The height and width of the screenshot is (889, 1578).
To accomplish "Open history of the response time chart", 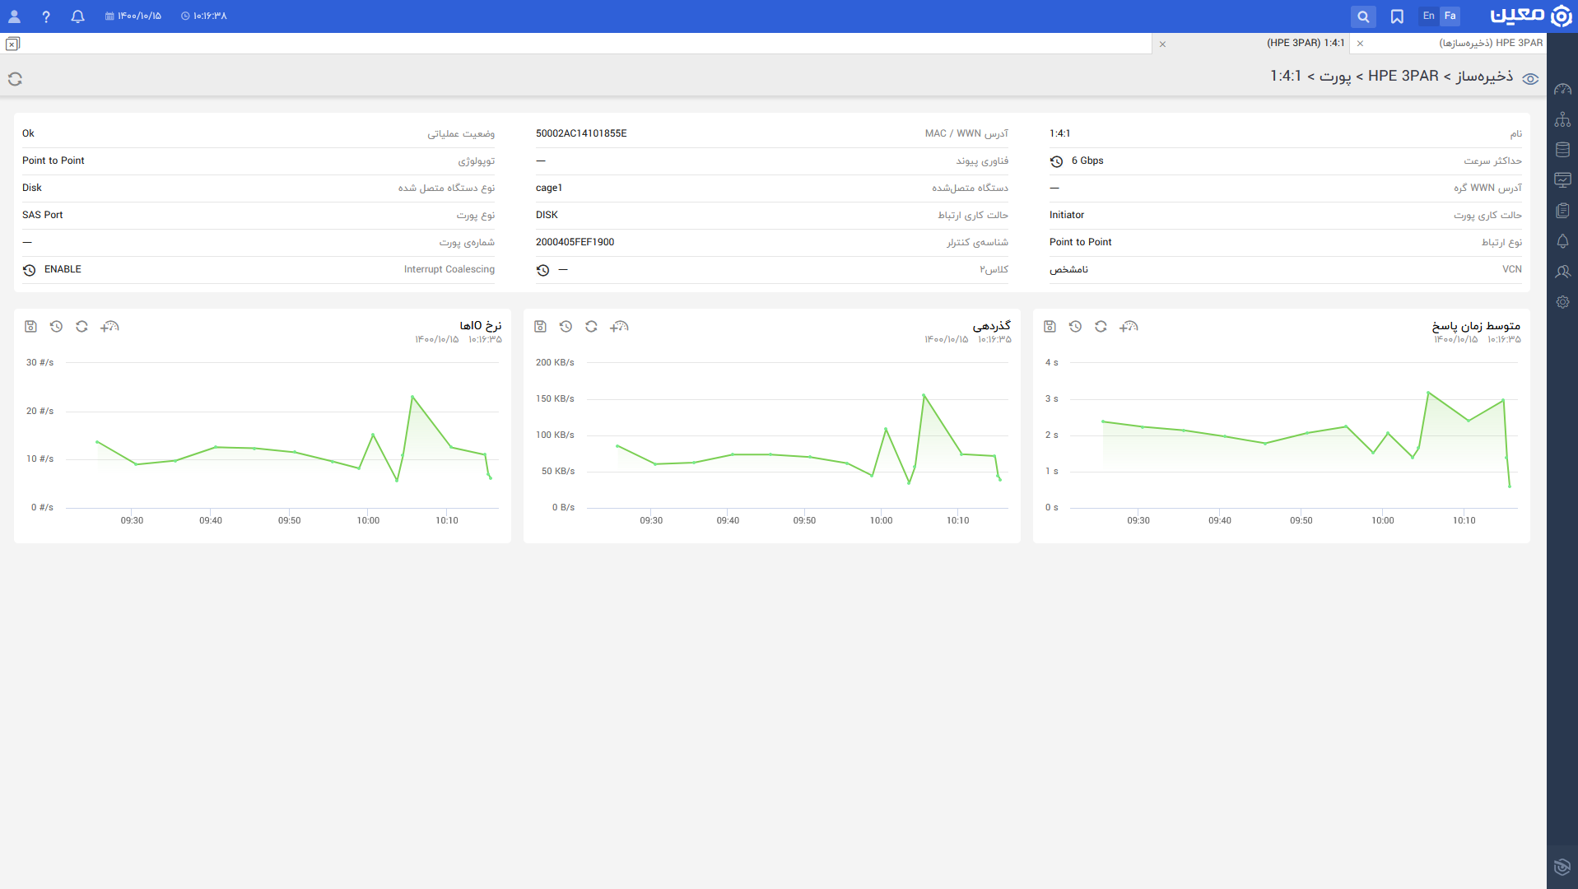I will click(1075, 327).
